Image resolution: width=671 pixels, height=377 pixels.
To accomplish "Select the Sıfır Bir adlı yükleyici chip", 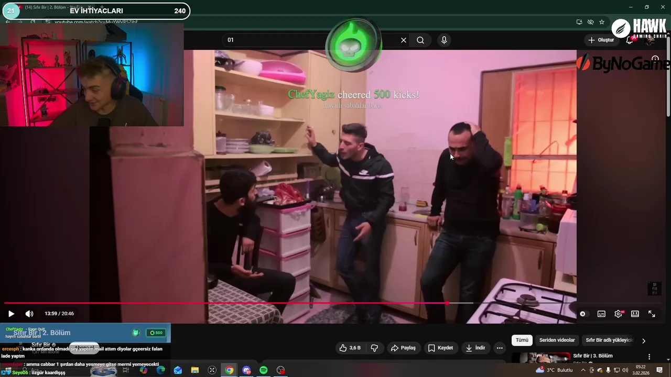I will coord(609,340).
